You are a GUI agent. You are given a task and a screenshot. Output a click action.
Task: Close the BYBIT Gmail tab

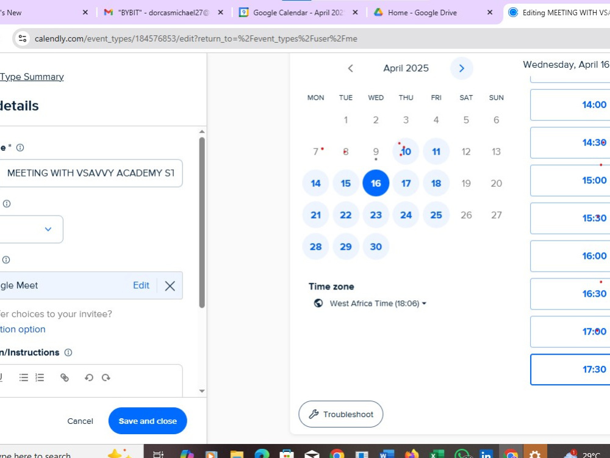pos(221,12)
